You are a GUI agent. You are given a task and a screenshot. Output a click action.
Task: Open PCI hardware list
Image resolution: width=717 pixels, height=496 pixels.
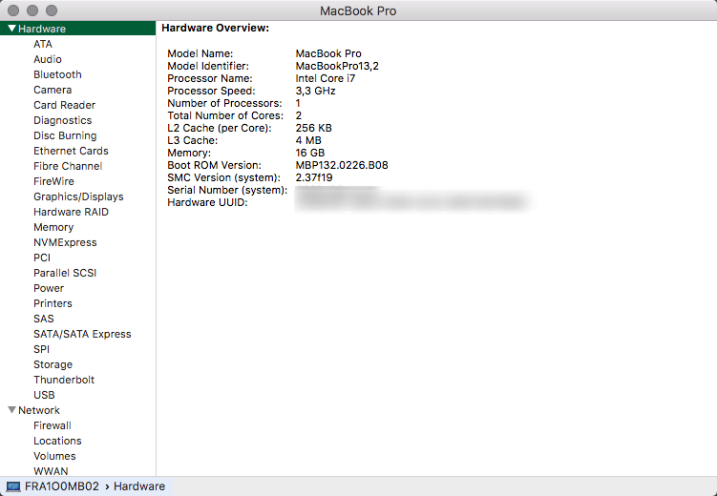click(42, 258)
